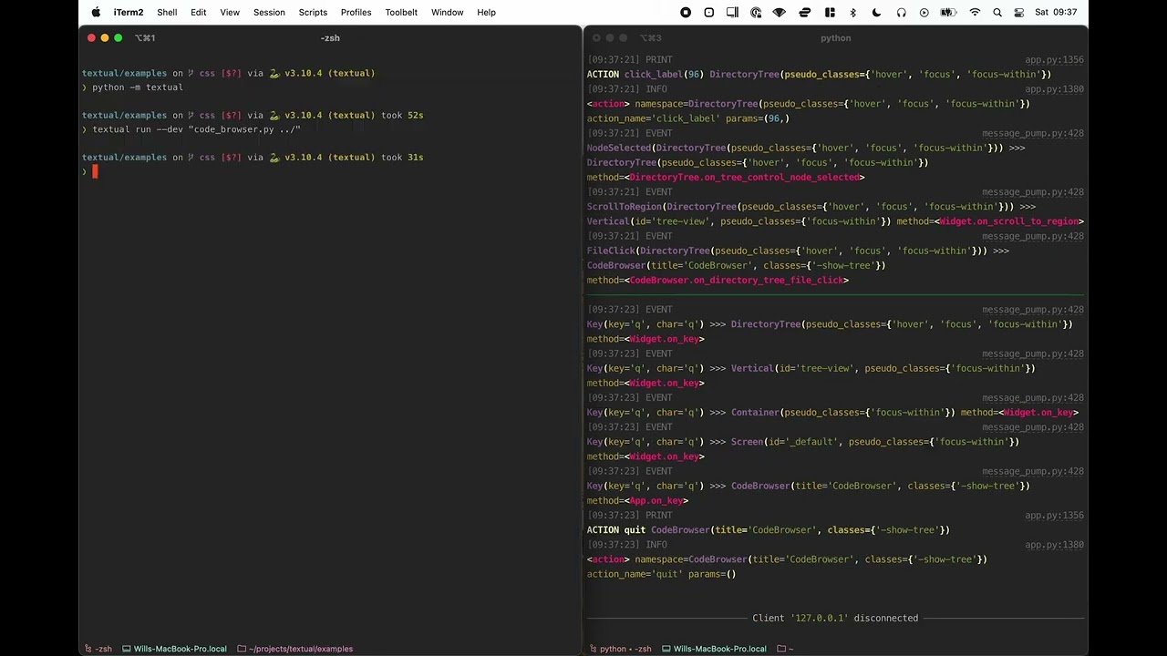1167x656 pixels.
Task: Open the Now Playing play icon
Action: pyautogui.click(x=924, y=12)
